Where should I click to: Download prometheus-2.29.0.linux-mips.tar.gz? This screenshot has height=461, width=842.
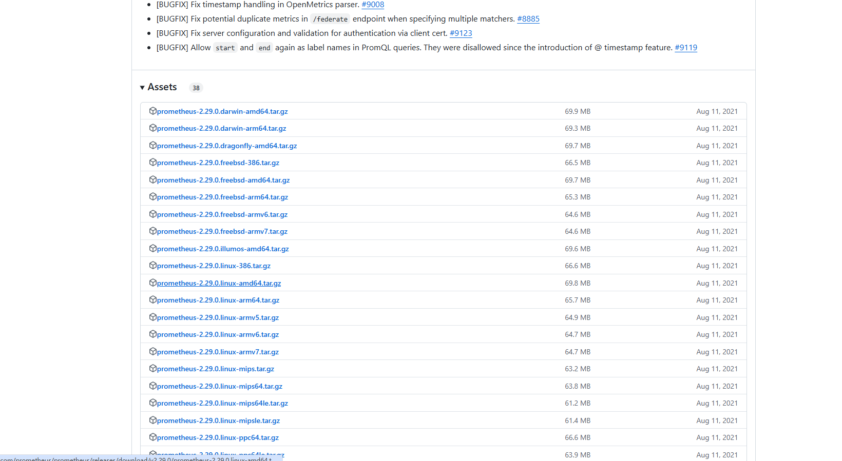pyautogui.click(x=216, y=369)
